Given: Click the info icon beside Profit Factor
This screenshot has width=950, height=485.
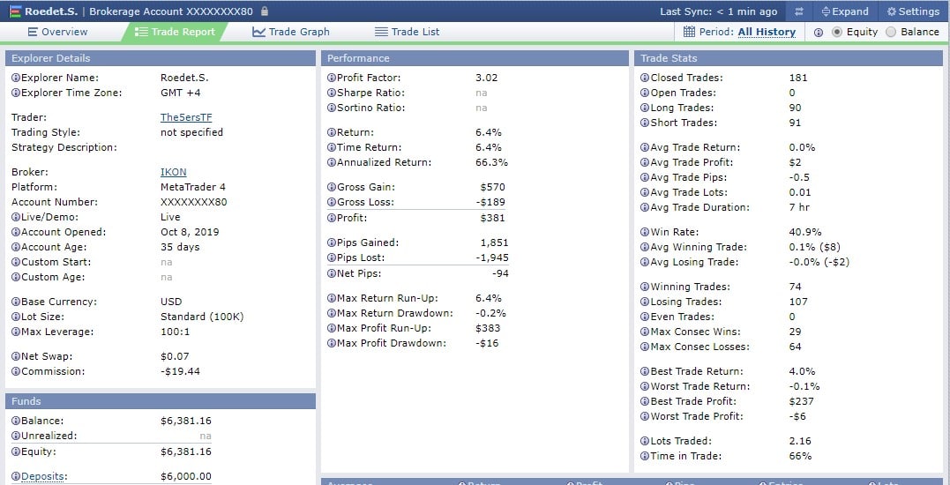Looking at the screenshot, I should click(331, 78).
